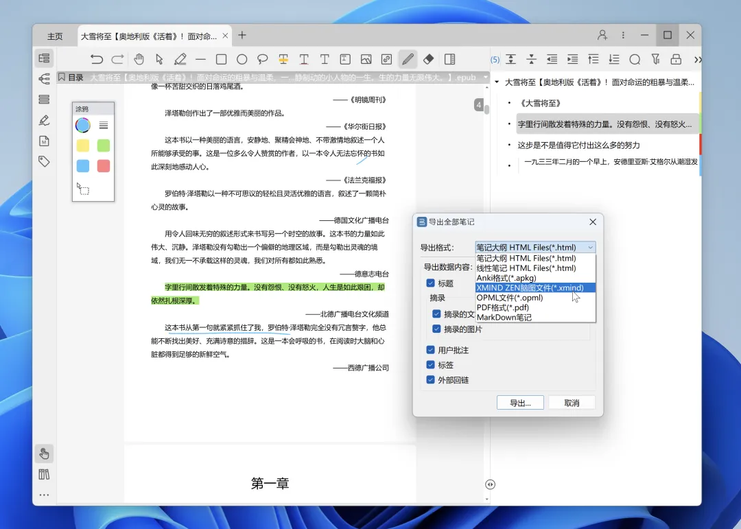The image size is (741, 529).
Task: Pick the yellow doodle color swatch
Action: [83, 145]
